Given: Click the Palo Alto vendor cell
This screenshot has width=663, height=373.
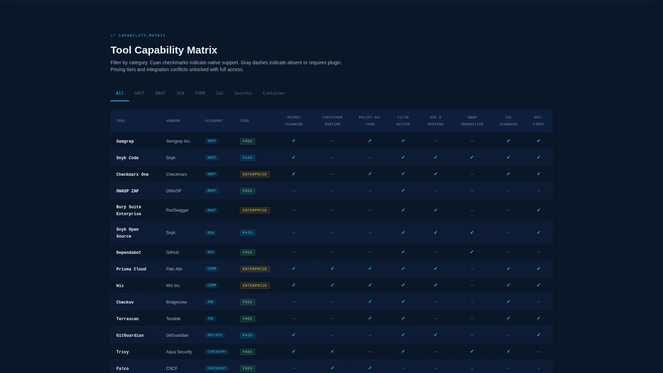Looking at the screenshot, I should click(x=174, y=269).
